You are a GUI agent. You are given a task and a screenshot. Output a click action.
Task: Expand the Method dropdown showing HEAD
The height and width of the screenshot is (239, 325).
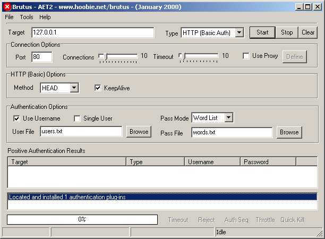point(74,88)
